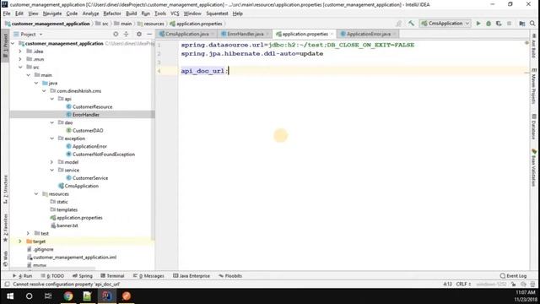Open Project Structure icon in toolbar
The width and height of the screenshot is (540, 304).
click(x=522, y=24)
